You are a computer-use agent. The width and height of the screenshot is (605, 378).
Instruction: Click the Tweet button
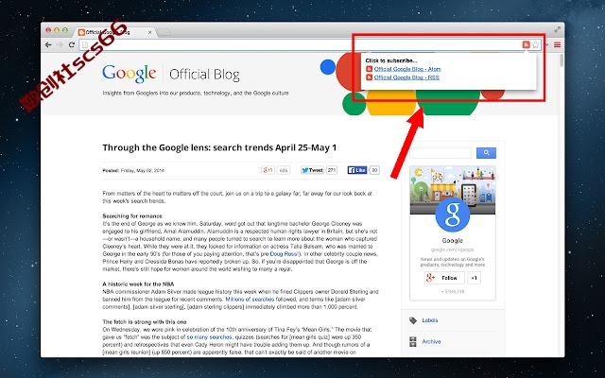(312, 170)
